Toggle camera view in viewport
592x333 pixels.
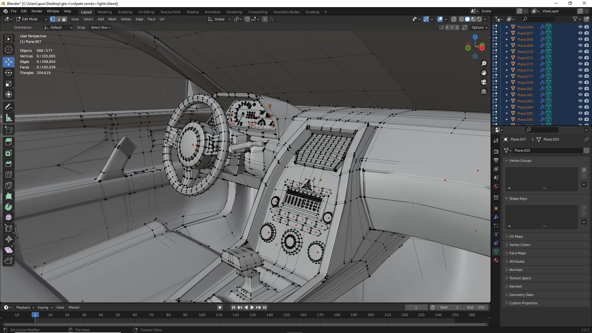484,82
